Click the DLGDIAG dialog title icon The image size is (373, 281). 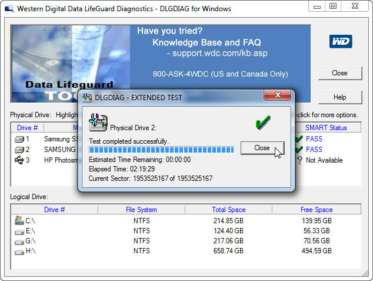(87, 98)
